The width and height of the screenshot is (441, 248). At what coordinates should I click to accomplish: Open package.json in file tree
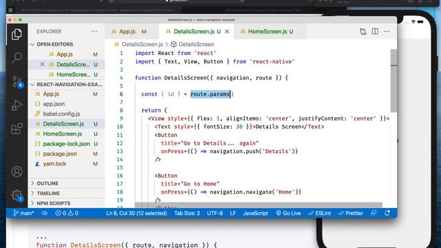(x=66, y=154)
